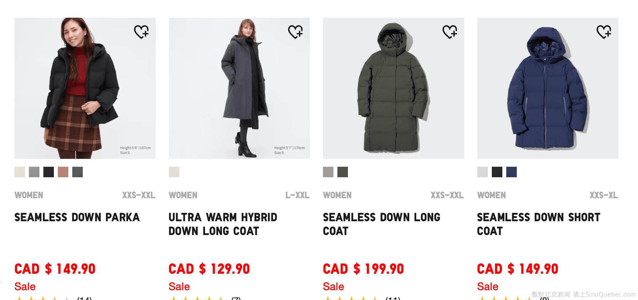The height and width of the screenshot is (300, 638).
Task: Select pink-brown swatch for Seamless Down Parka
Action: point(63,172)
